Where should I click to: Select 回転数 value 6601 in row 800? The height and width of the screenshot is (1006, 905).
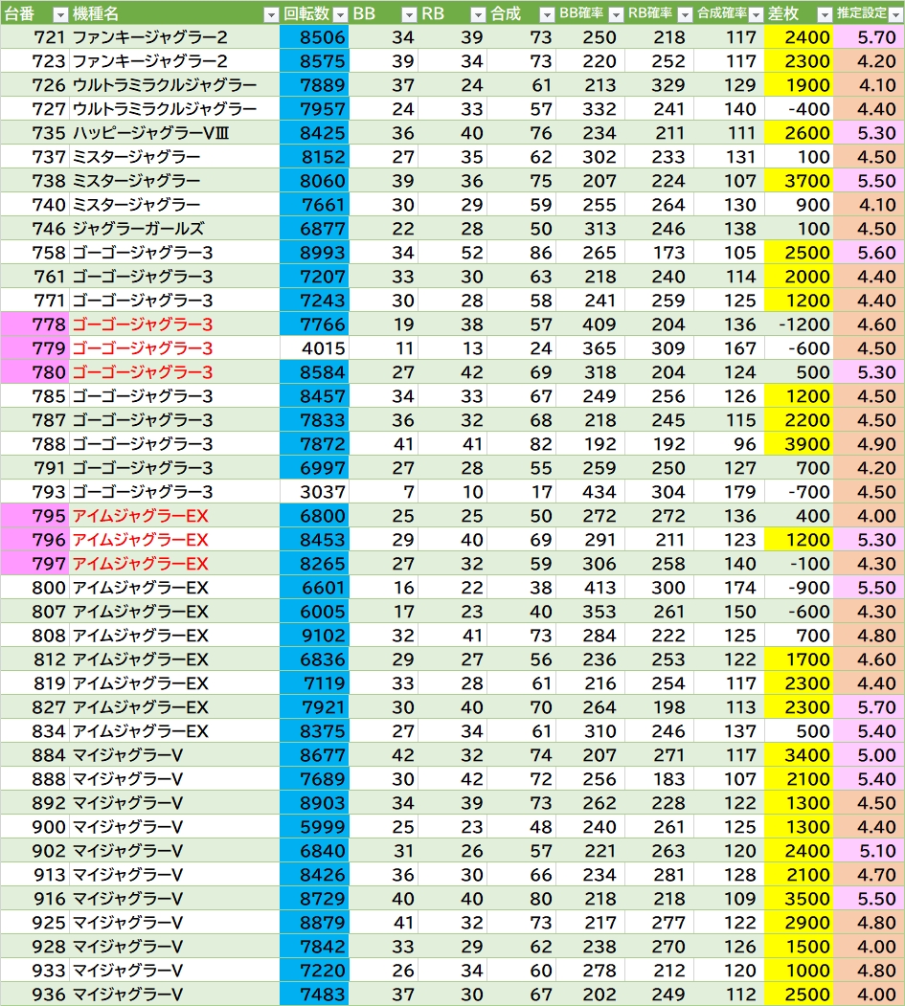pyautogui.click(x=314, y=588)
